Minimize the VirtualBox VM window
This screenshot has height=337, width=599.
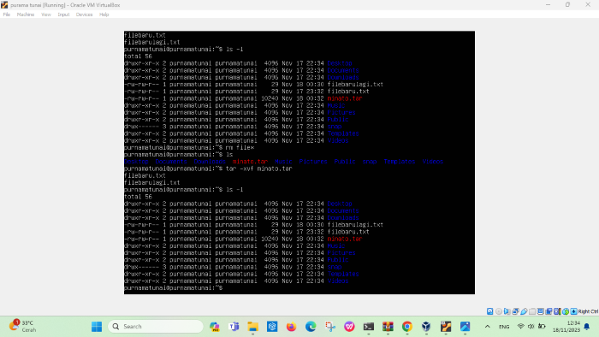[549, 5]
